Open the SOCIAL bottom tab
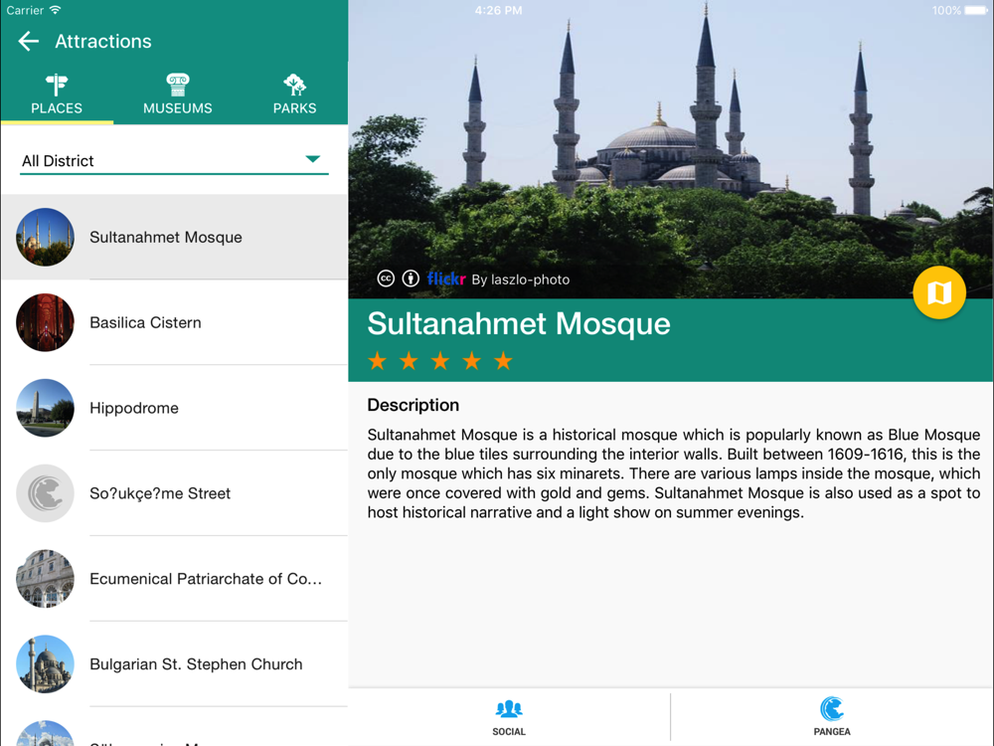The height and width of the screenshot is (746, 994). tap(509, 717)
